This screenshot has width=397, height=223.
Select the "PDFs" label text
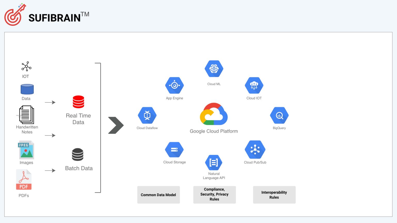24,196
